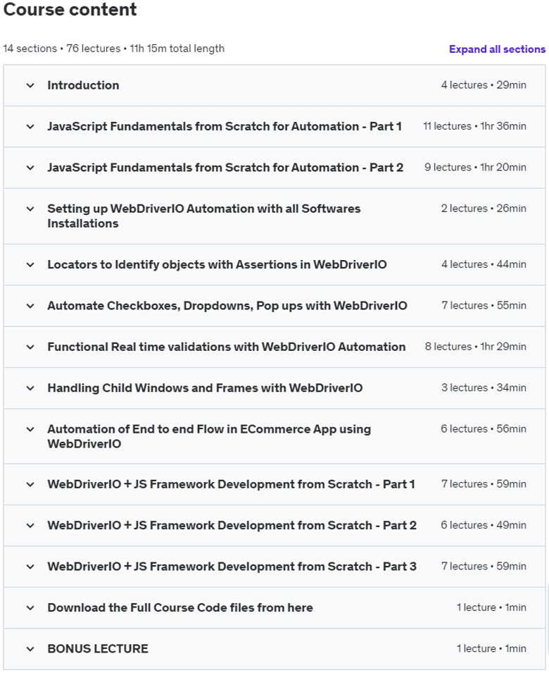Expand chevron for Framework Development Part 1
Viewport: 549px width, 673px height.
point(30,485)
